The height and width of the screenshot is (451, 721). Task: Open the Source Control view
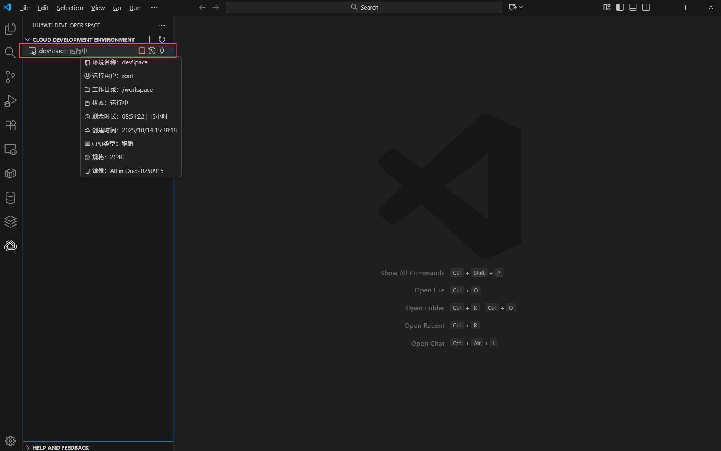click(10, 77)
